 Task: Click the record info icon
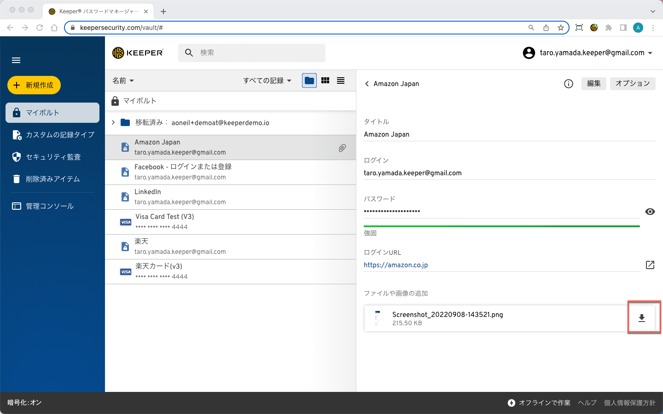569,84
